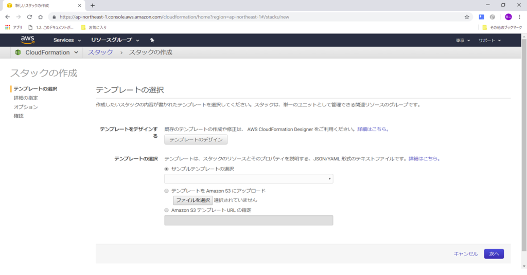This screenshot has height=275, width=527.
Task: Open 詳細はこちら link for JSON/YAML templates
Action: [x=424, y=158]
